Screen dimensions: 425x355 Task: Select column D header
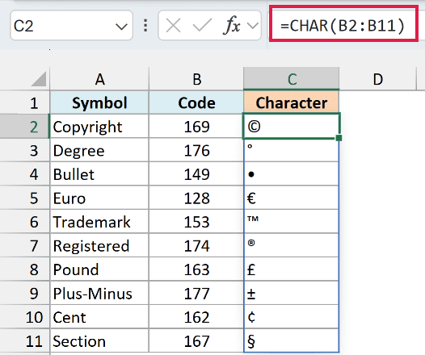point(377,79)
